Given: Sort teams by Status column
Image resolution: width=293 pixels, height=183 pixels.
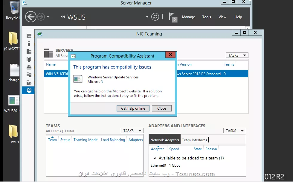Looking at the screenshot, I should 65,140.
